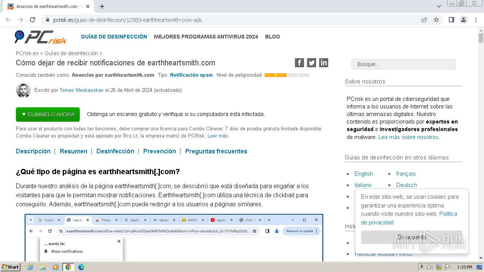Launch Microsoft Edge from the taskbar
The height and width of the screenshot is (272, 484).
pyautogui.click(x=81, y=267)
